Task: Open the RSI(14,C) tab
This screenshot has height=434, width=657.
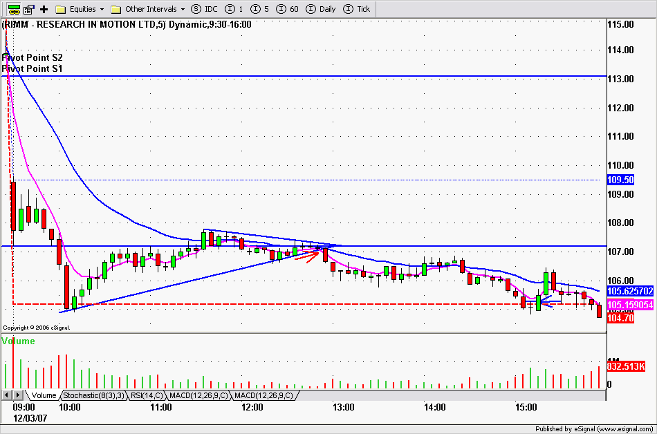Action: (x=147, y=395)
